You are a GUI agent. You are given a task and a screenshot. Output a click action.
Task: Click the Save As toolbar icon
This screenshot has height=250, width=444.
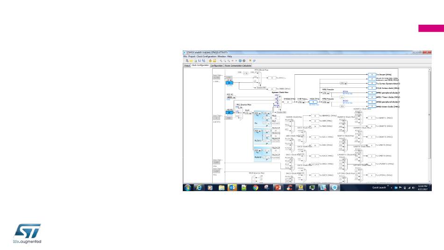point(204,61)
